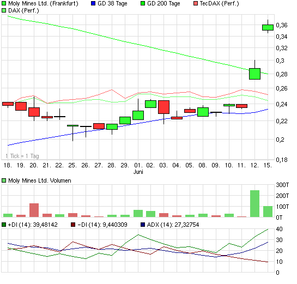Click the green volume bar on June 01
Viewport: 297px width, 284px height.
[x=138, y=214]
